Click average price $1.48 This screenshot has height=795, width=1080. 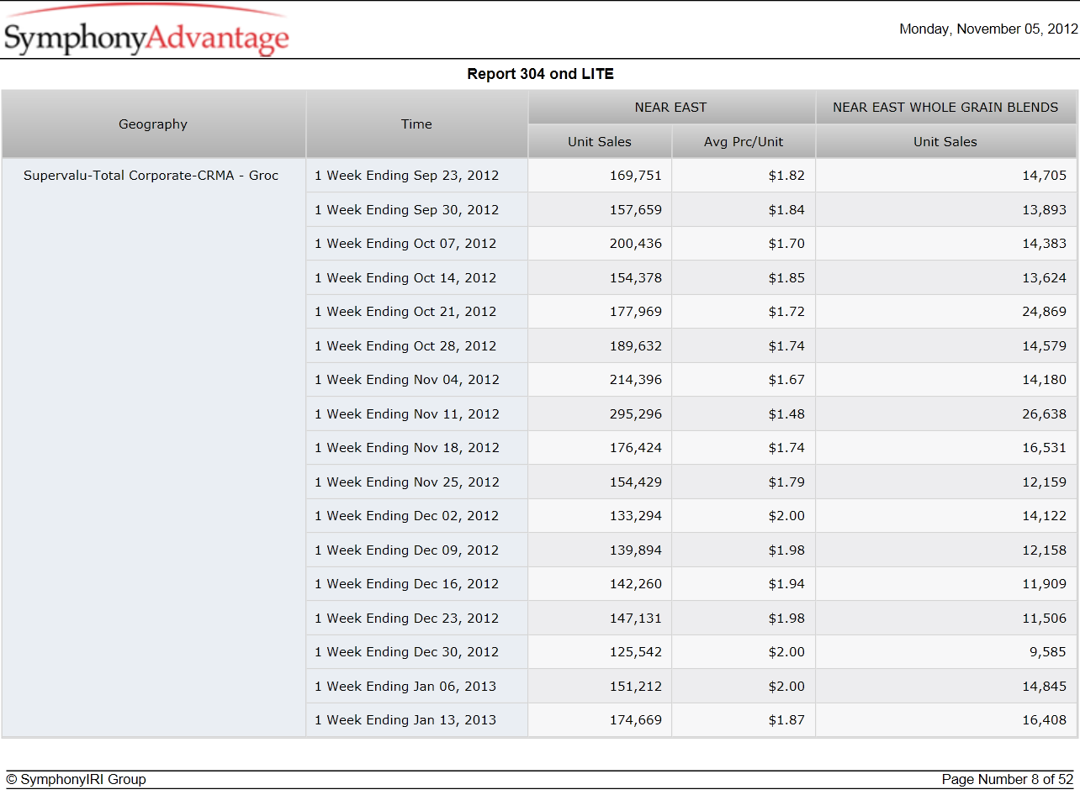[786, 414]
